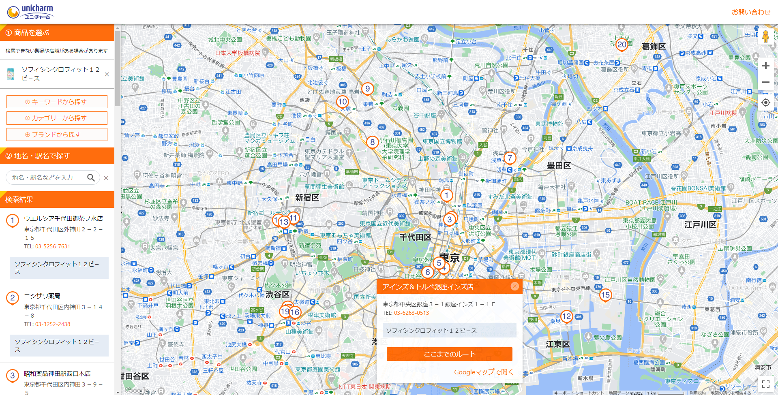
Task: Toggle fullscreen map view
Action: click(x=765, y=383)
